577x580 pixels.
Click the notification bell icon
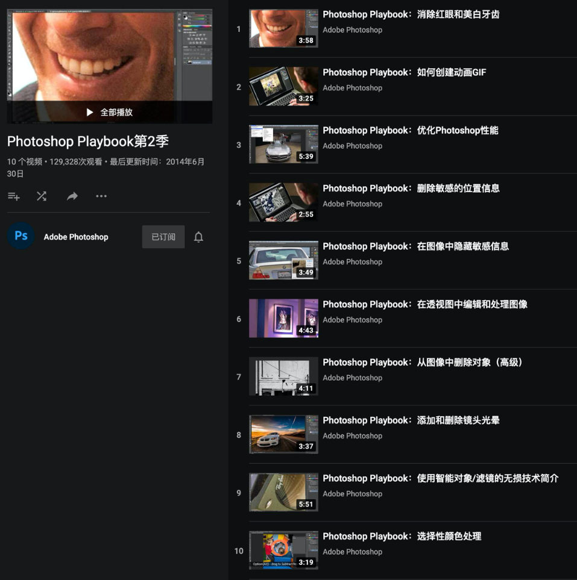[198, 237]
